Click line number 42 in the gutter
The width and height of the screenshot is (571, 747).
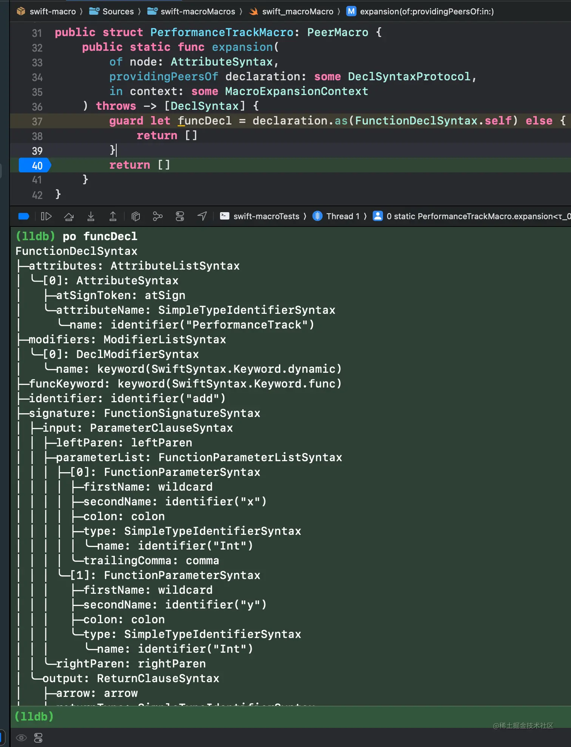pyautogui.click(x=37, y=195)
